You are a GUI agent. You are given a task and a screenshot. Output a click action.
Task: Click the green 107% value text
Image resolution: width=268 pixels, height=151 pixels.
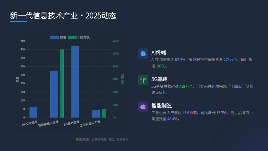(x=161, y=66)
